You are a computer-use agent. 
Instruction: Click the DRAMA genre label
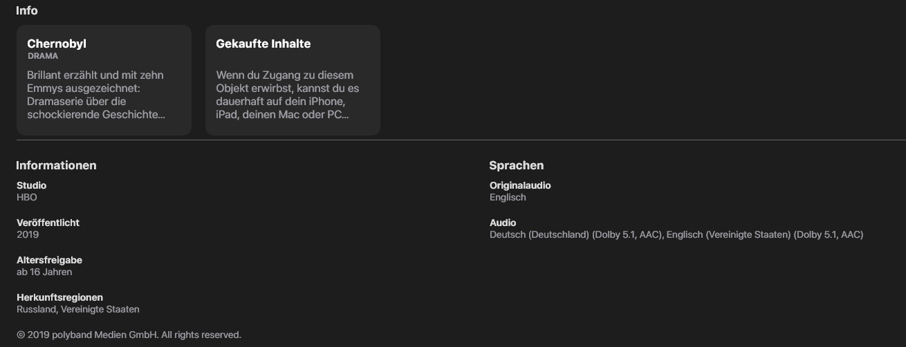(x=43, y=56)
